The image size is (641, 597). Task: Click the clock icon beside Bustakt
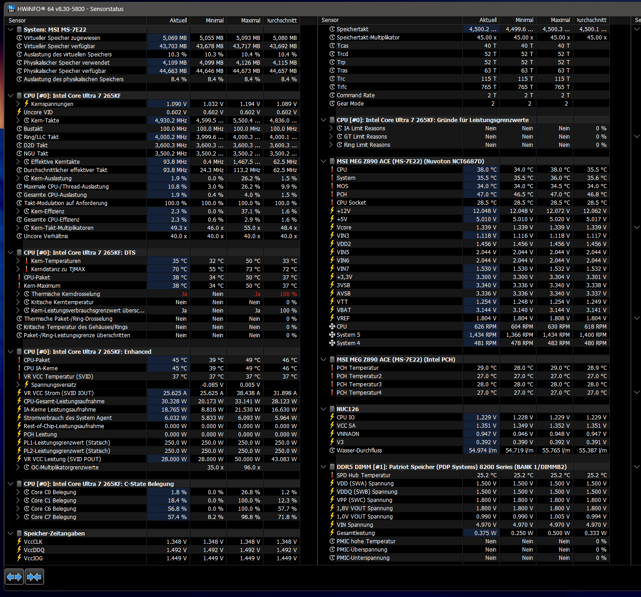tap(19, 128)
